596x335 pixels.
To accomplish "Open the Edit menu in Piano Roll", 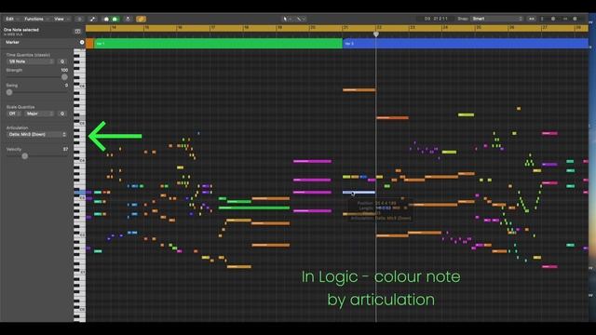I will (x=11, y=19).
